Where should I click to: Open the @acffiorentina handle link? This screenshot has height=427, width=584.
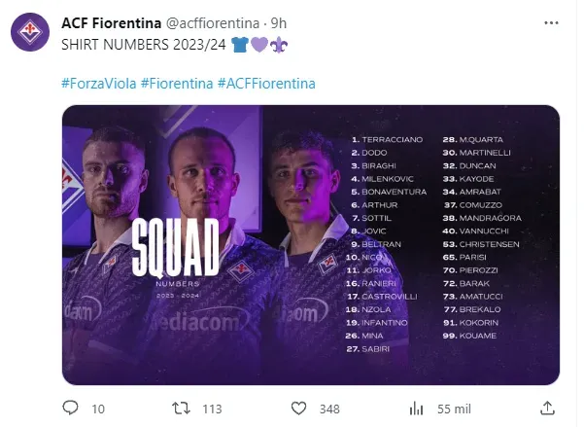click(203, 23)
